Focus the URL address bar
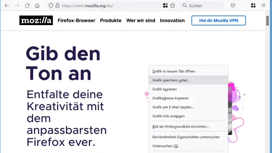Screen dimensions: 272x153 click(111, 6)
